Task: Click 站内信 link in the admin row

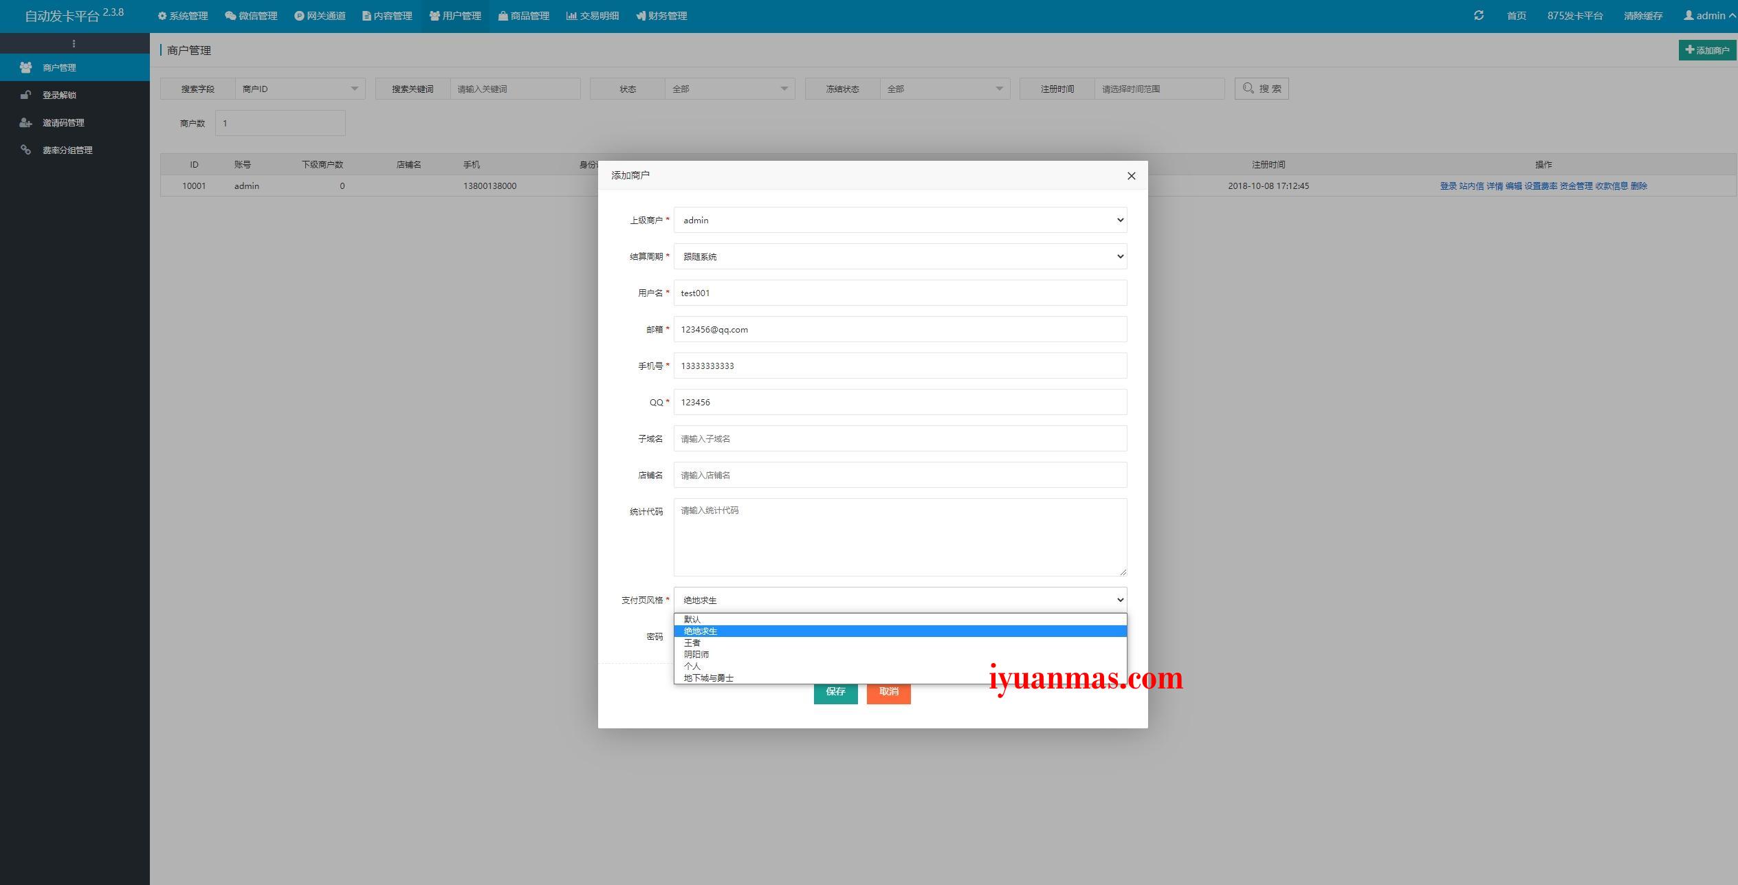Action: click(1471, 186)
